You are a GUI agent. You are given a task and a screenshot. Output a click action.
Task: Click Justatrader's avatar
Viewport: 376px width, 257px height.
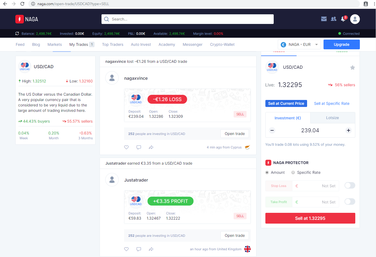[112, 180]
